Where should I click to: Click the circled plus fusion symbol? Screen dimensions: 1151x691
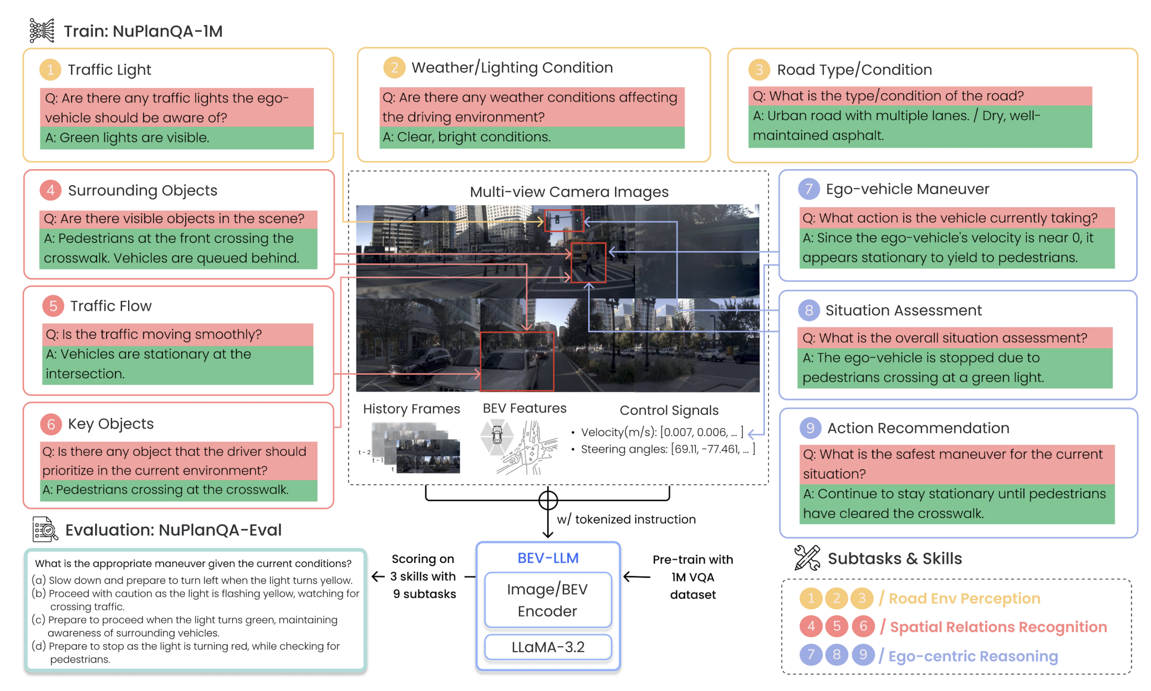tap(548, 500)
